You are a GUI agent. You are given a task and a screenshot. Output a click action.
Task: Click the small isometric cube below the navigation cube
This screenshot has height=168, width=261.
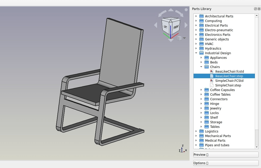point(179,38)
